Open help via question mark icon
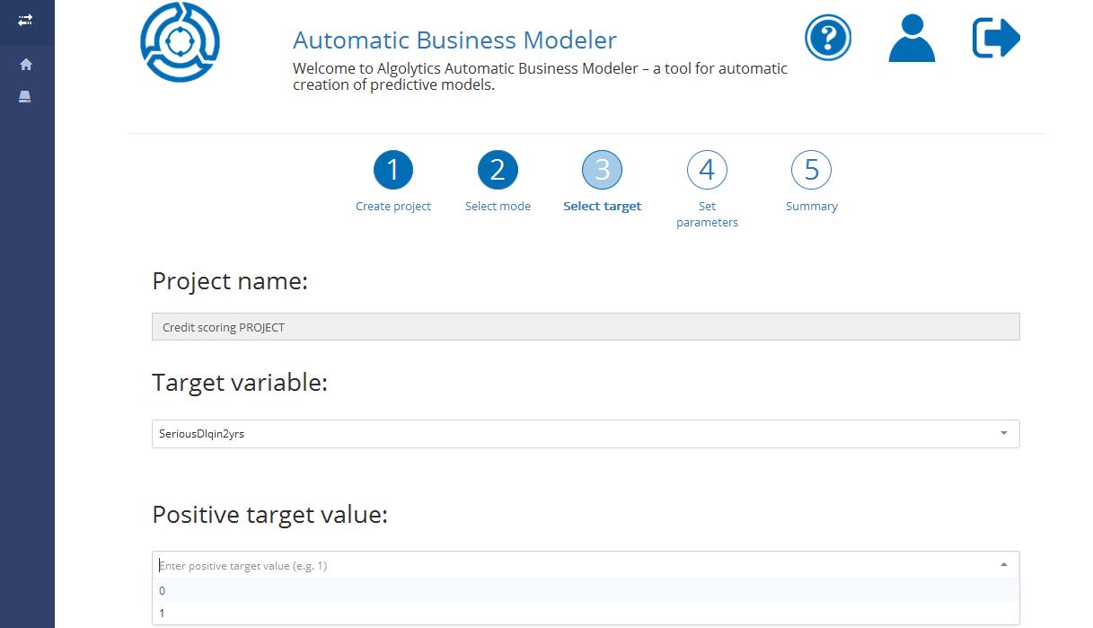 coord(827,39)
